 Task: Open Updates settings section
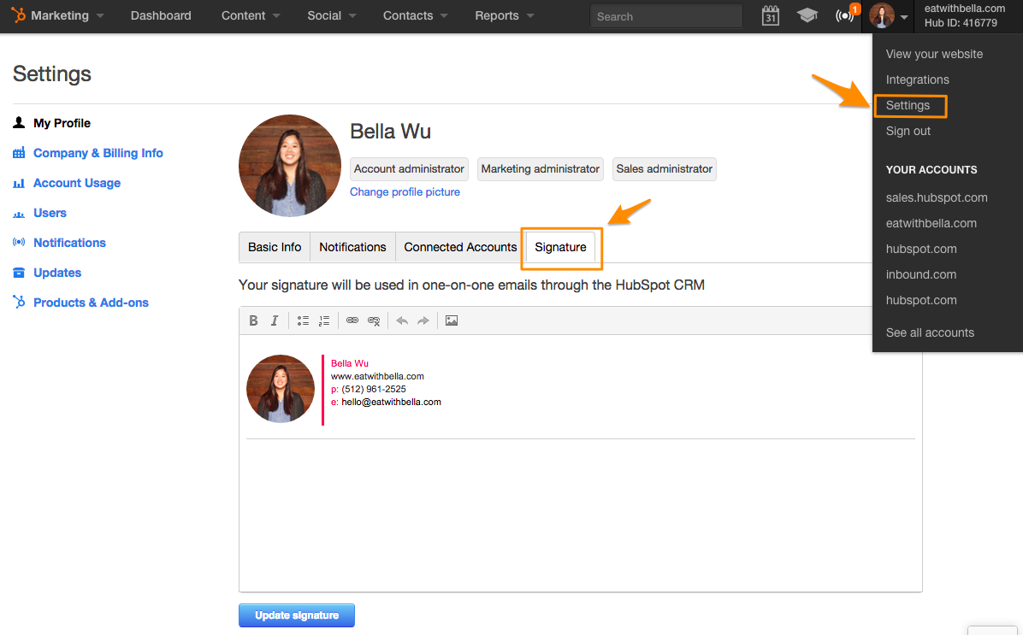click(57, 273)
